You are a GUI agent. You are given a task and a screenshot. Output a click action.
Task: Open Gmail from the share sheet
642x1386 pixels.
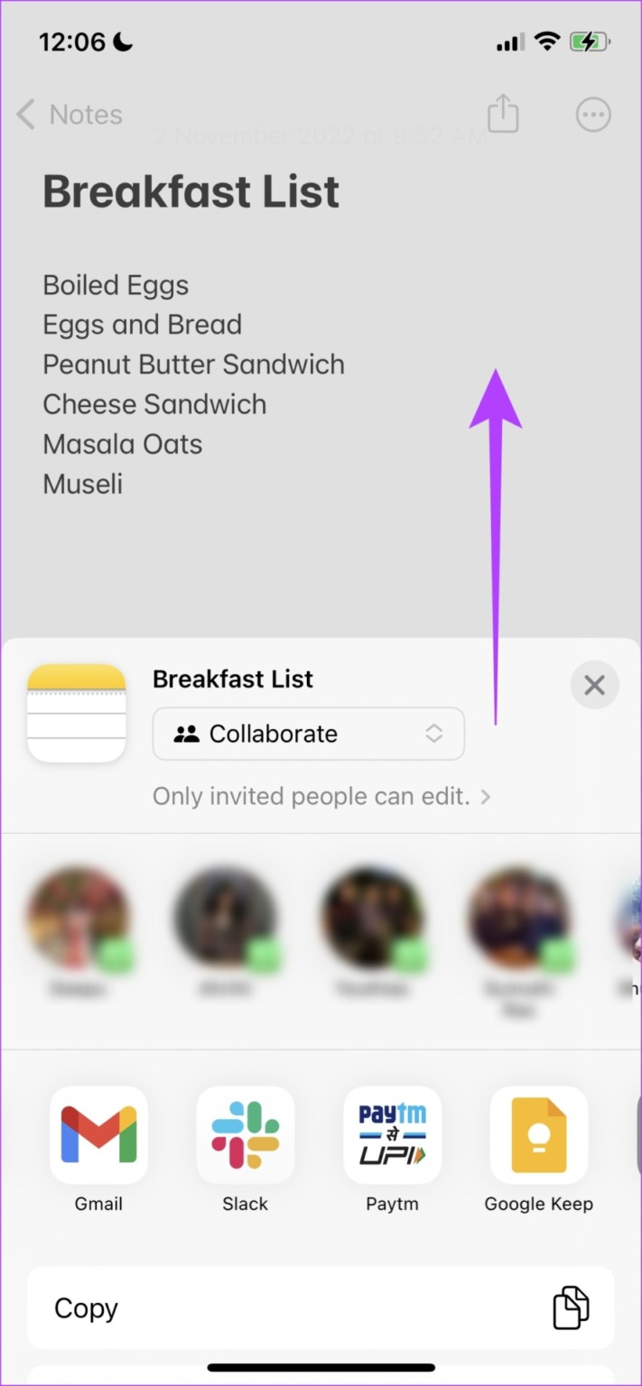click(98, 1135)
